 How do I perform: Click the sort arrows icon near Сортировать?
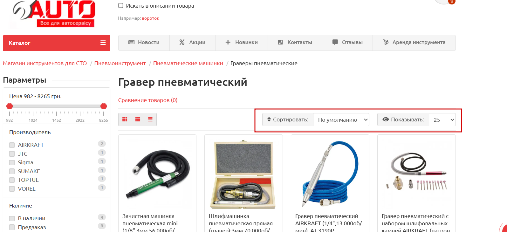[269, 119]
